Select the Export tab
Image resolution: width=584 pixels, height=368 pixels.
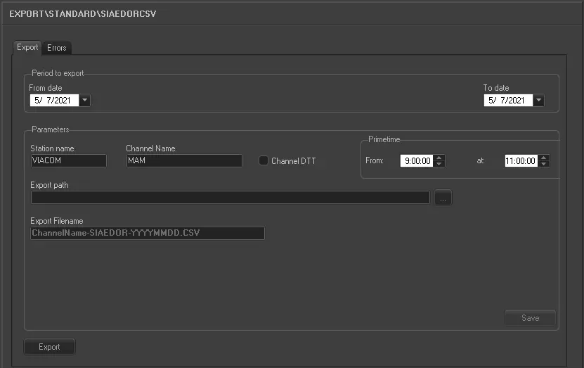click(x=27, y=47)
